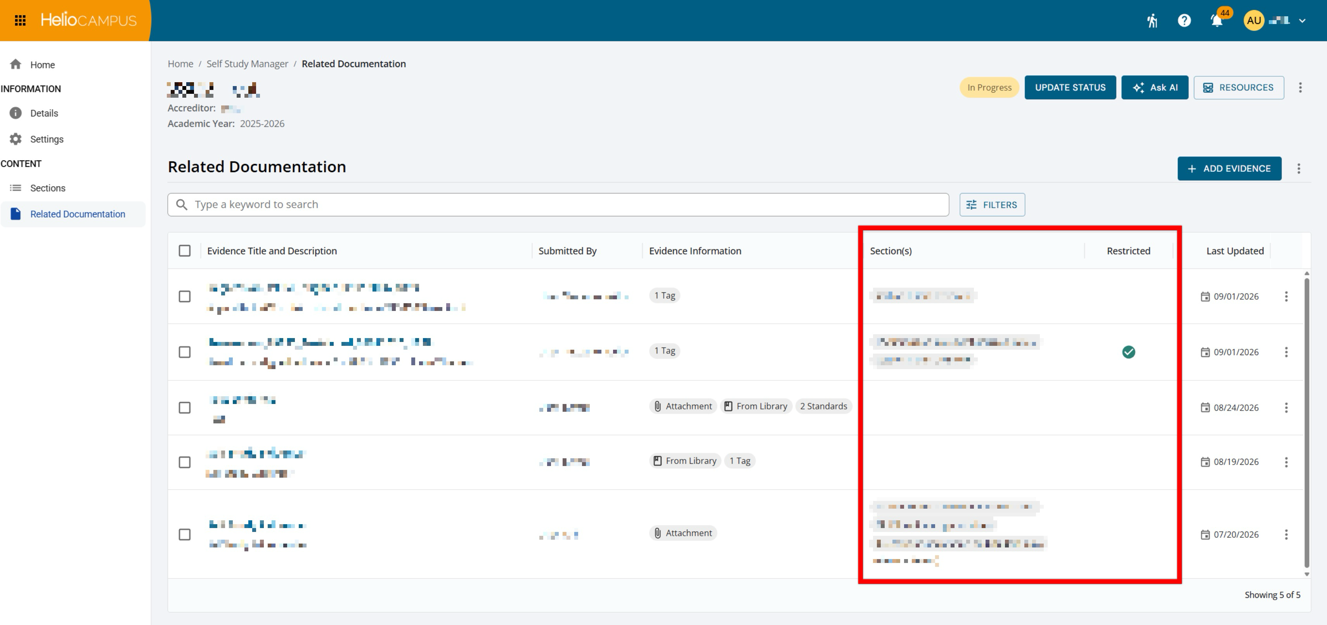Viewport: 1327px width, 625px height.
Task: Toggle the select-all checkbox in table header
Action: 184,251
